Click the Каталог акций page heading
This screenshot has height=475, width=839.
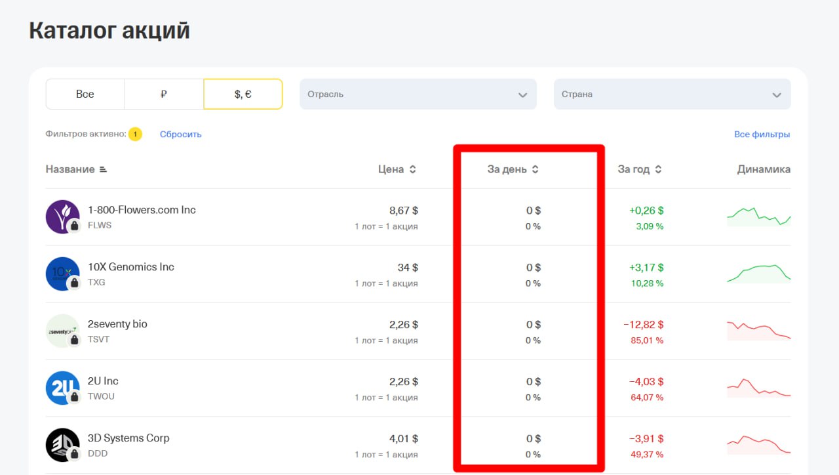[109, 30]
